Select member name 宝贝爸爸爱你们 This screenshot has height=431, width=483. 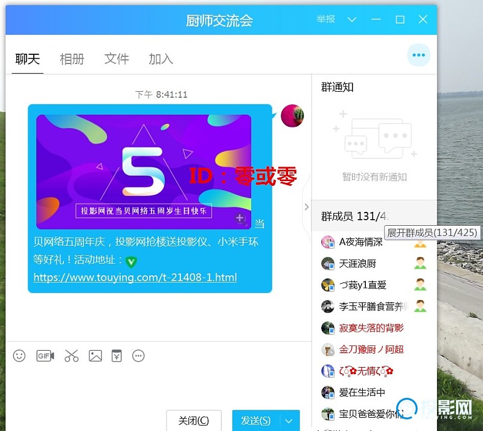click(x=371, y=413)
